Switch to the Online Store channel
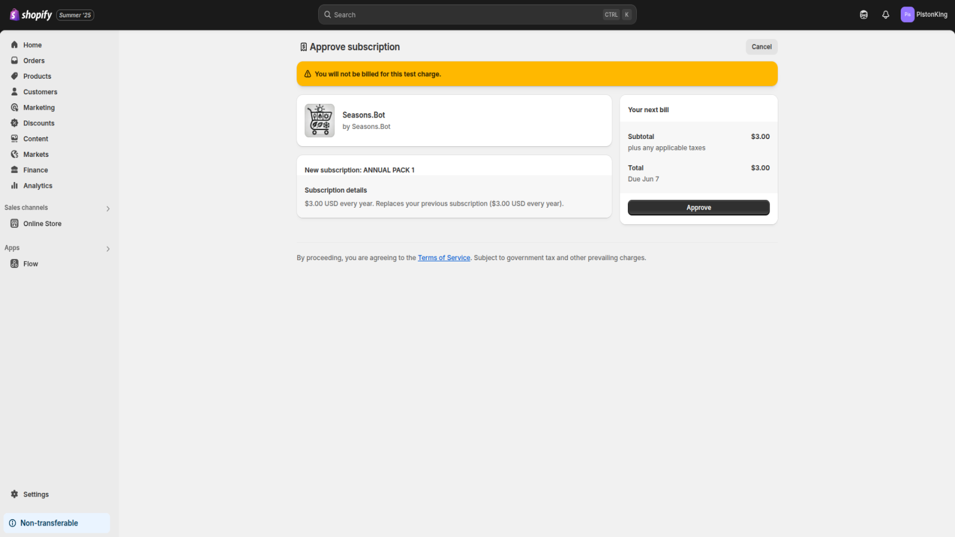Image resolution: width=955 pixels, height=537 pixels. [42, 223]
